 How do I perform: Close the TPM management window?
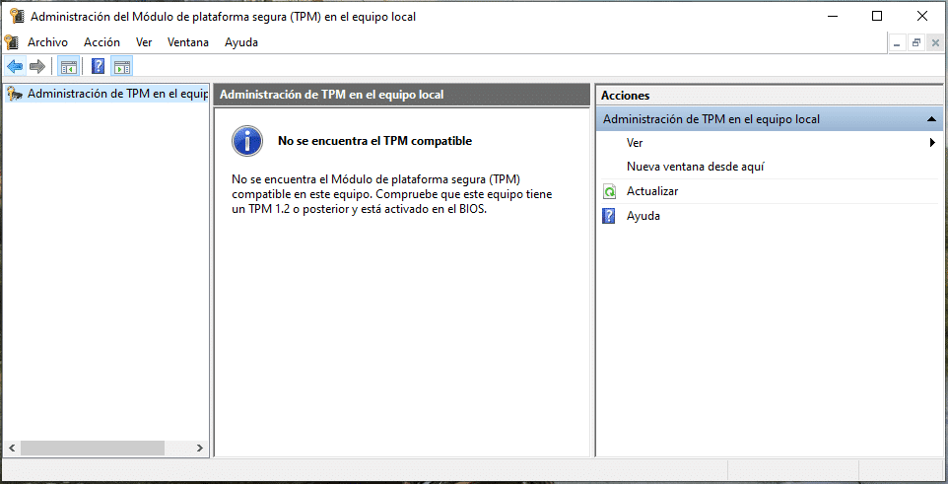pyautogui.click(x=921, y=17)
